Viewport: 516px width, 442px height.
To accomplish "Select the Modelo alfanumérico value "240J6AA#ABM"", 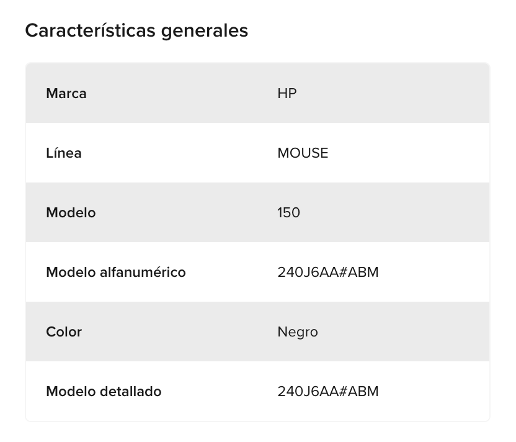I will pyautogui.click(x=327, y=273).
